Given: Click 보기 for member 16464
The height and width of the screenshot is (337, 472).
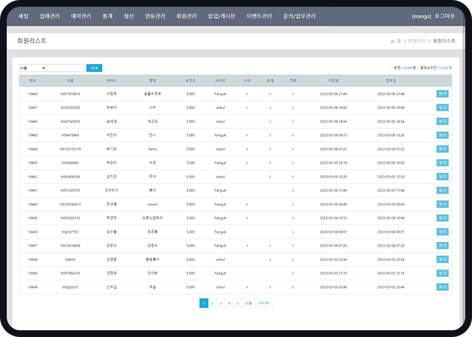Looking at the screenshot, I should 442,149.
